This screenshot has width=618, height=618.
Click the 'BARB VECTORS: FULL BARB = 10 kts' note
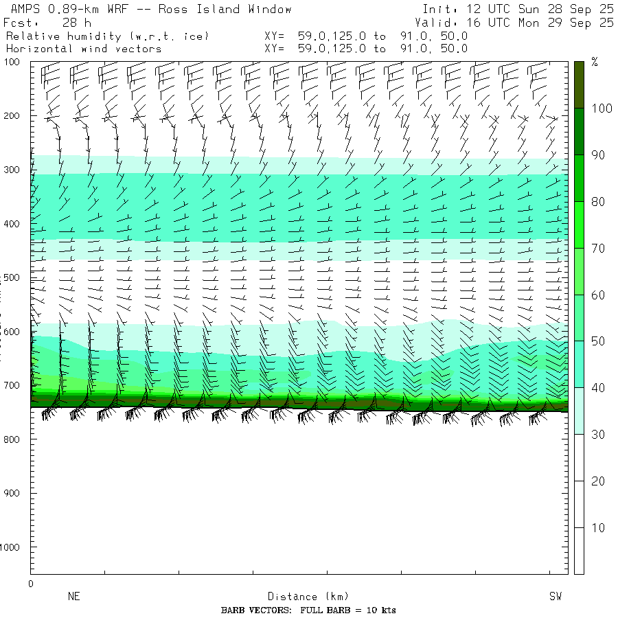[308, 610]
